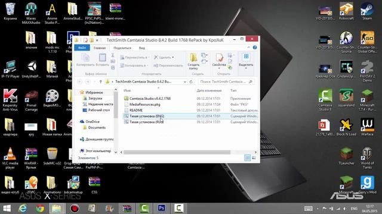Image resolution: width=382 pixels, height=214 pixels.
Task: Collapse the Explorer ribbon with the chevron
Action: (x=248, y=48)
